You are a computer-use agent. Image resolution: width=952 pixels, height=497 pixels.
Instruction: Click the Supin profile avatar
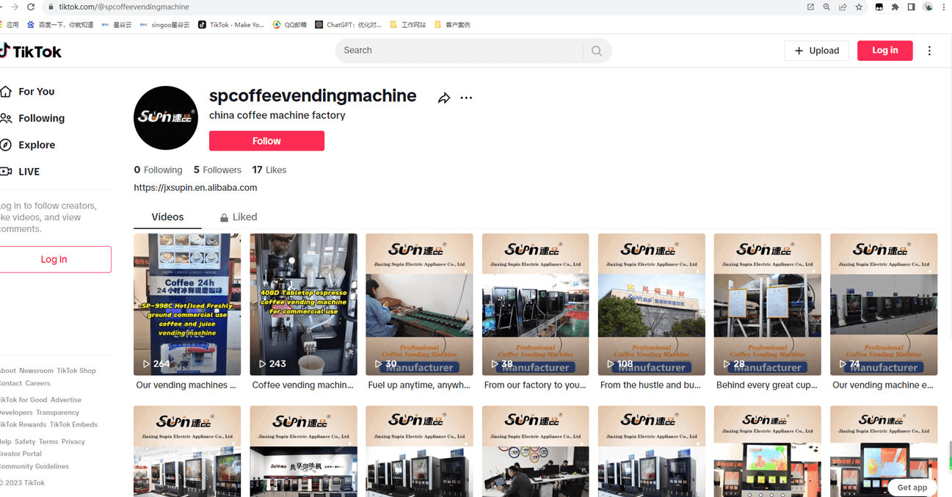[166, 117]
